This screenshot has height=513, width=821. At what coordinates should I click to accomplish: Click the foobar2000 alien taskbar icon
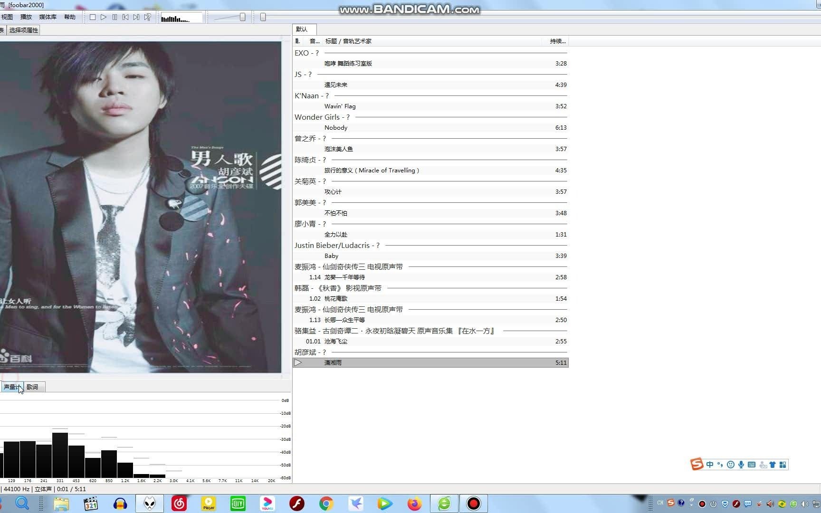150,503
